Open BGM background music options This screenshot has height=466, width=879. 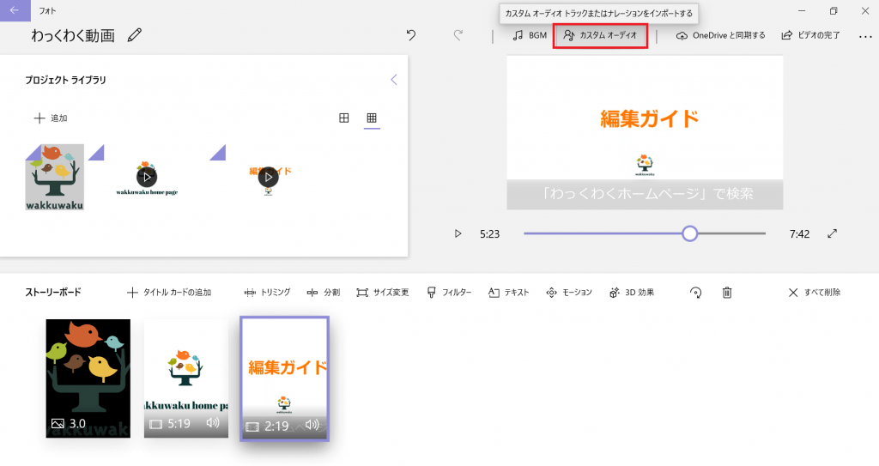[x=530, y=35]
